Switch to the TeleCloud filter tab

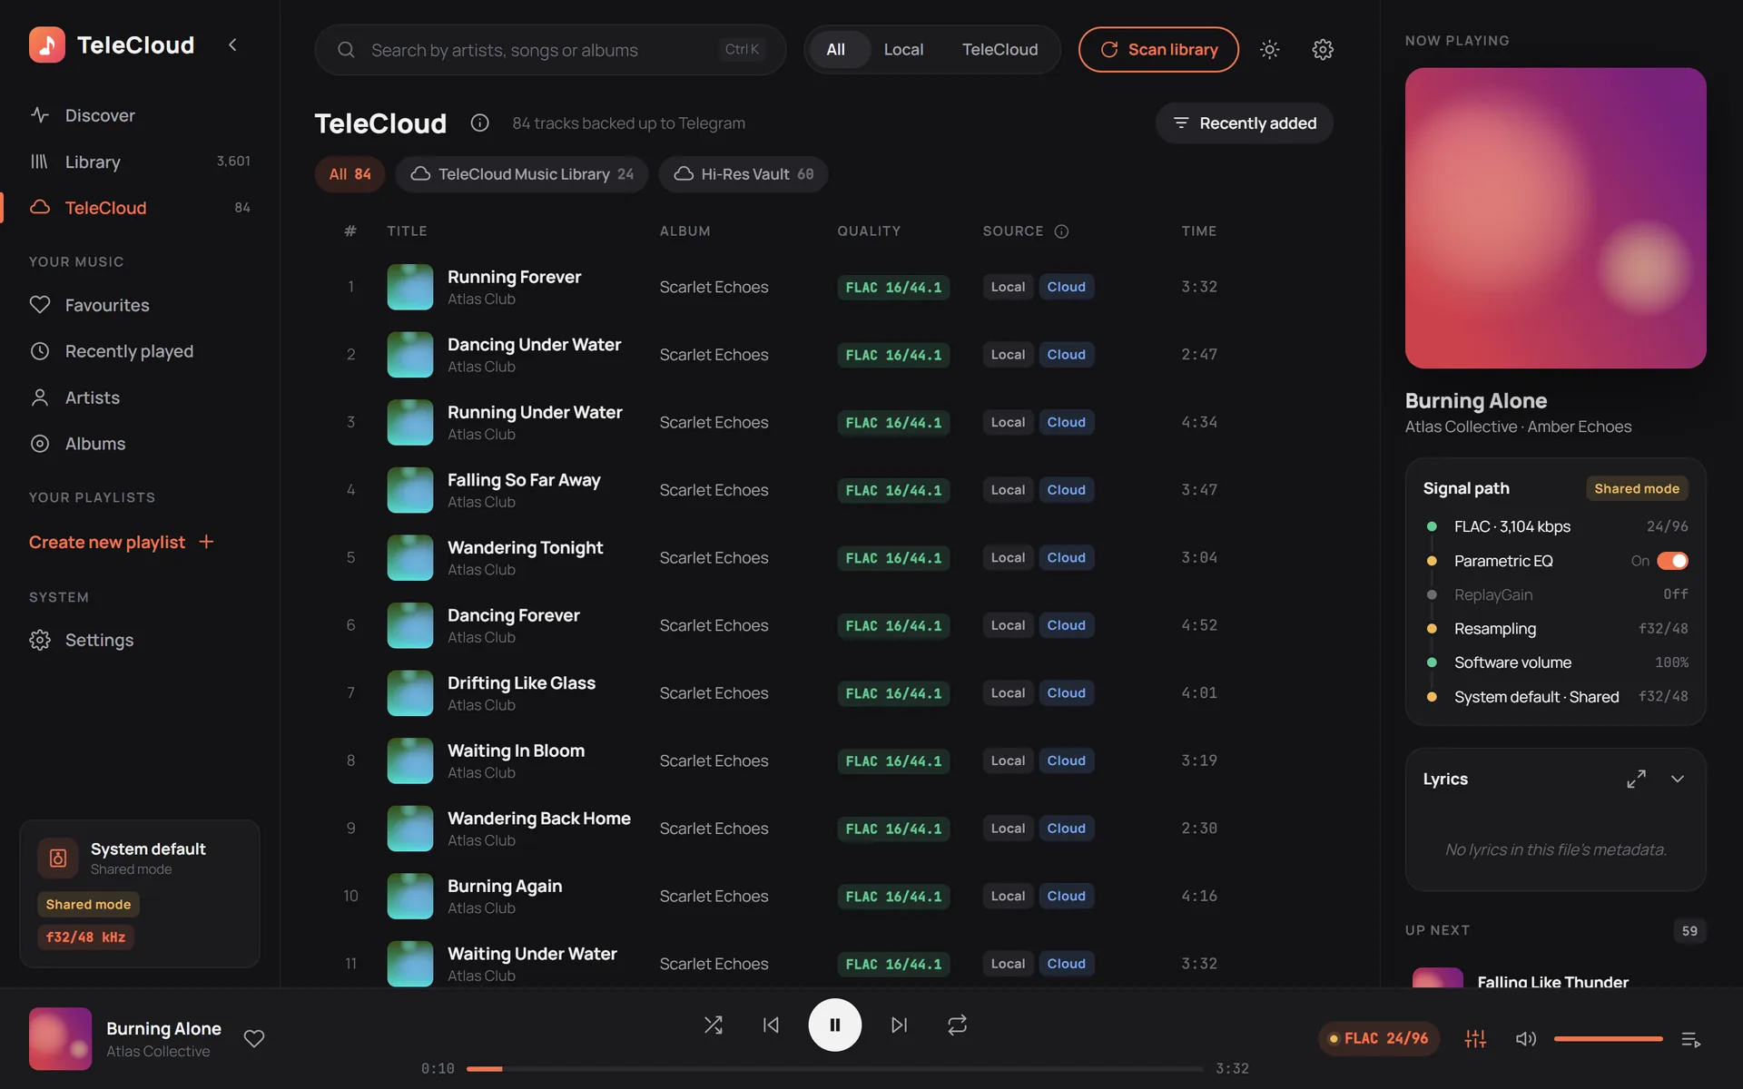coord(1000,50)
